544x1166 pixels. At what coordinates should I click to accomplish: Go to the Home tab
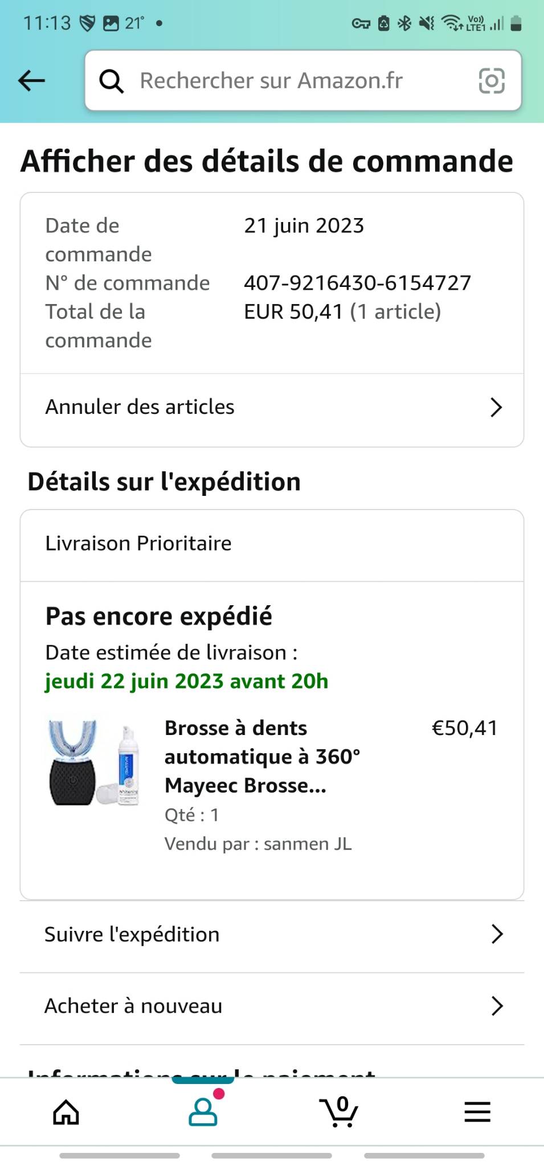[x=66, y=1112]
